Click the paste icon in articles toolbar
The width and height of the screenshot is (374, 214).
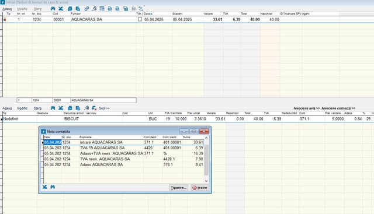coord(78,108)
